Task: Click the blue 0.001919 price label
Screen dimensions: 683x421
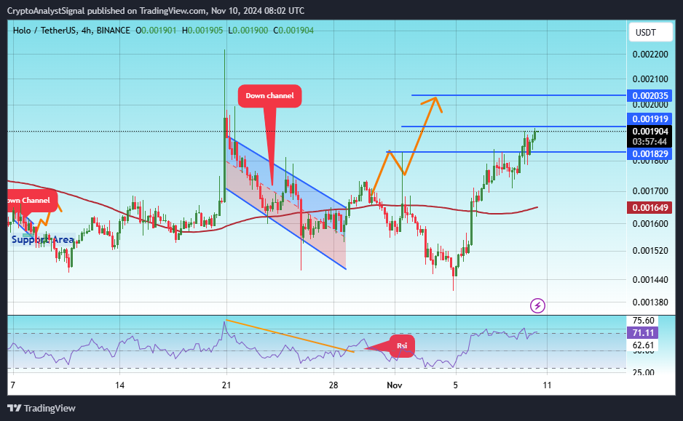Action: tap(650, 119)
